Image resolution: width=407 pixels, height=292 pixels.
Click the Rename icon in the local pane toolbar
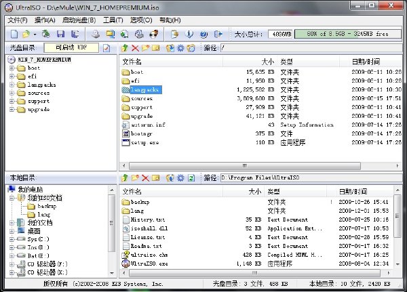tap(156, 178)
